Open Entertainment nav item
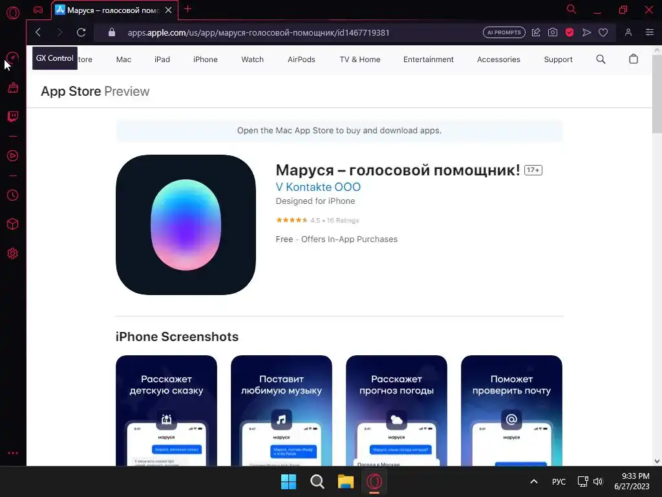Image resolution: width=662 pixels, height=497 pixels. [x=429, y=60]
